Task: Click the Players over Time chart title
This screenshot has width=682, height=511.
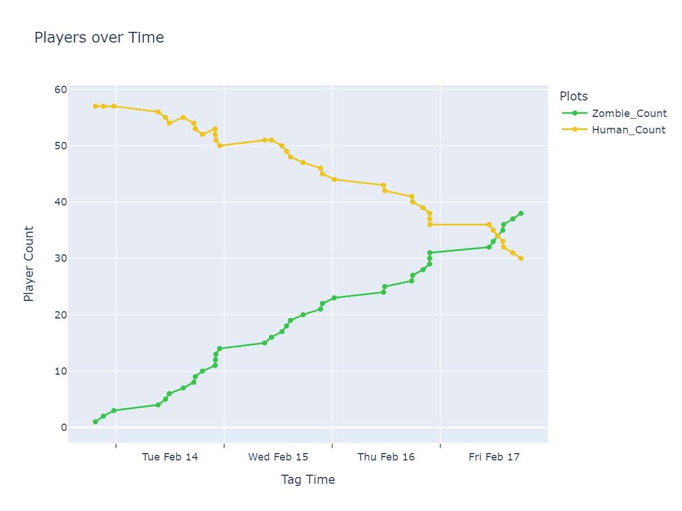Action: 99,37
